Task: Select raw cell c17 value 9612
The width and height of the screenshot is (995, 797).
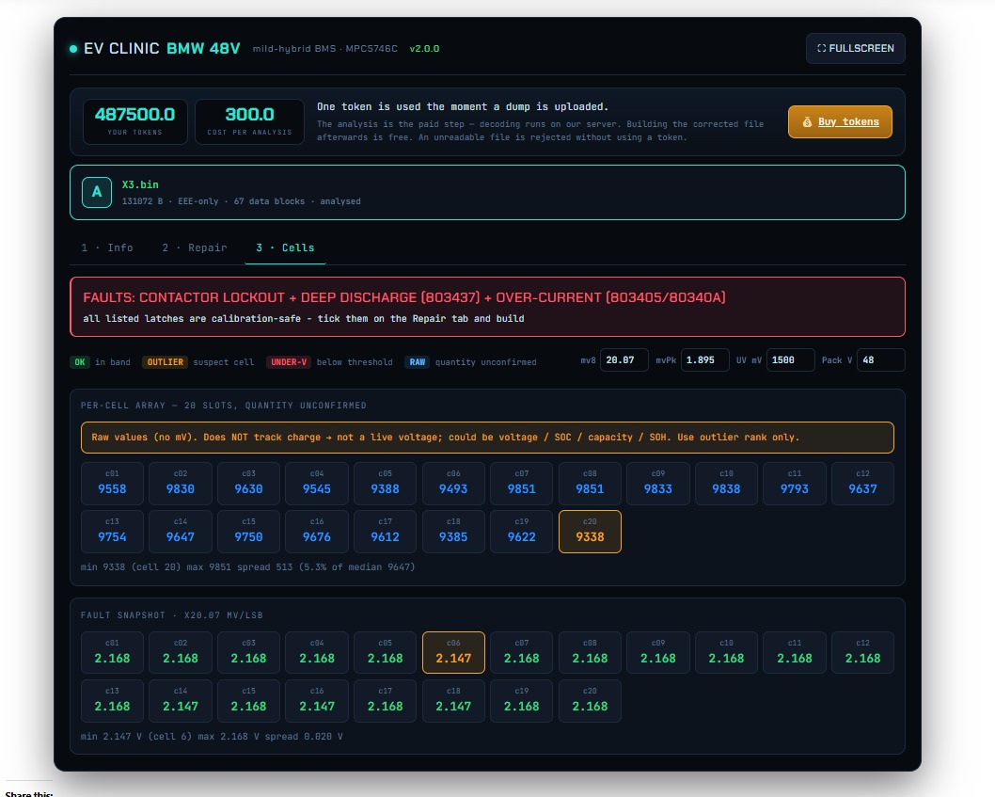Action: pyautogui.click(x=386, y=532)
